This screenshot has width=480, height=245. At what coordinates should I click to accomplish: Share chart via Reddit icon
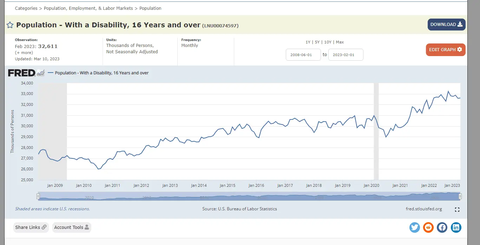coord(428,227)
